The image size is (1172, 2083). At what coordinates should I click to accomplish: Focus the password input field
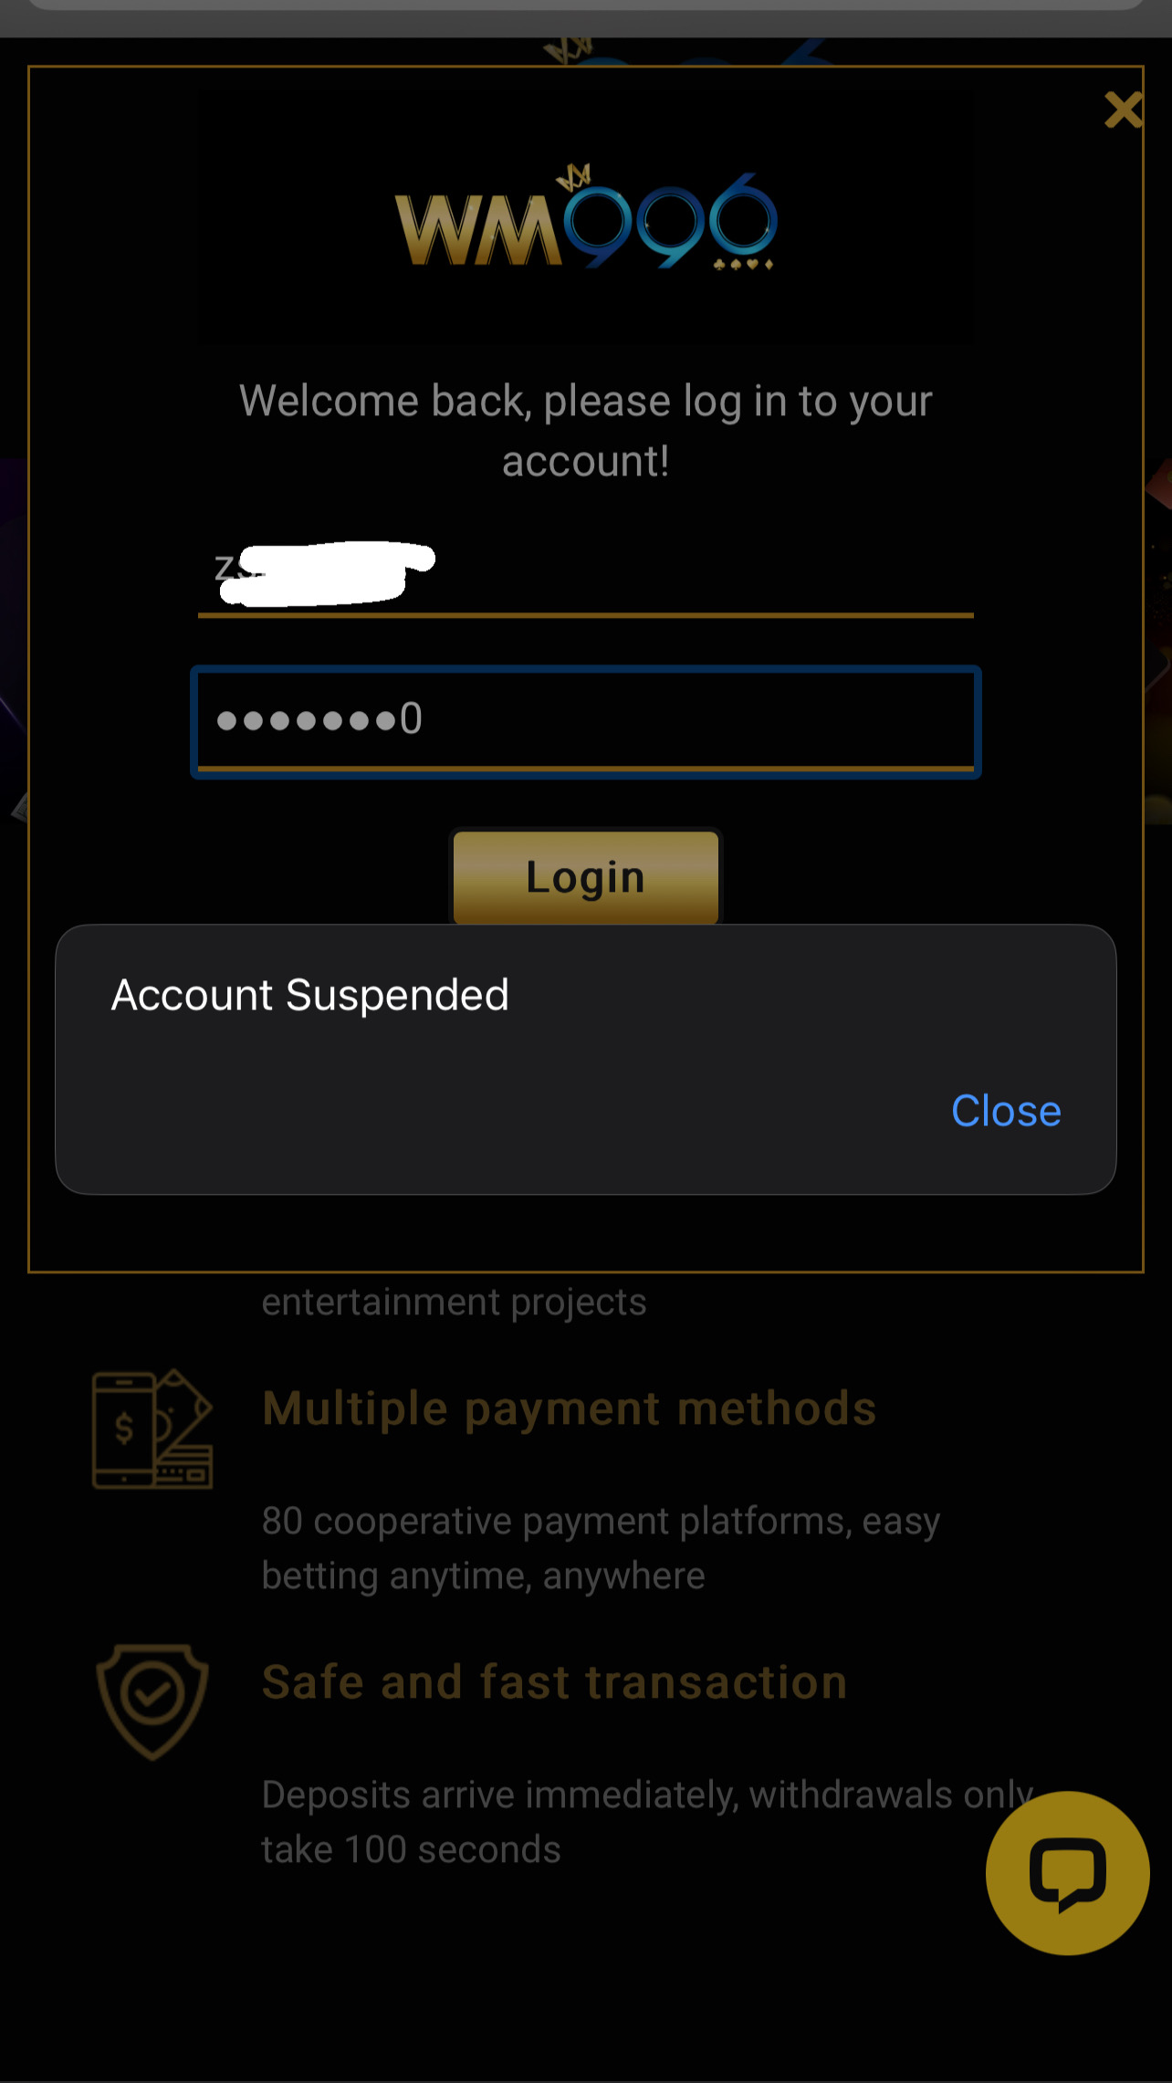click(586, 721)
